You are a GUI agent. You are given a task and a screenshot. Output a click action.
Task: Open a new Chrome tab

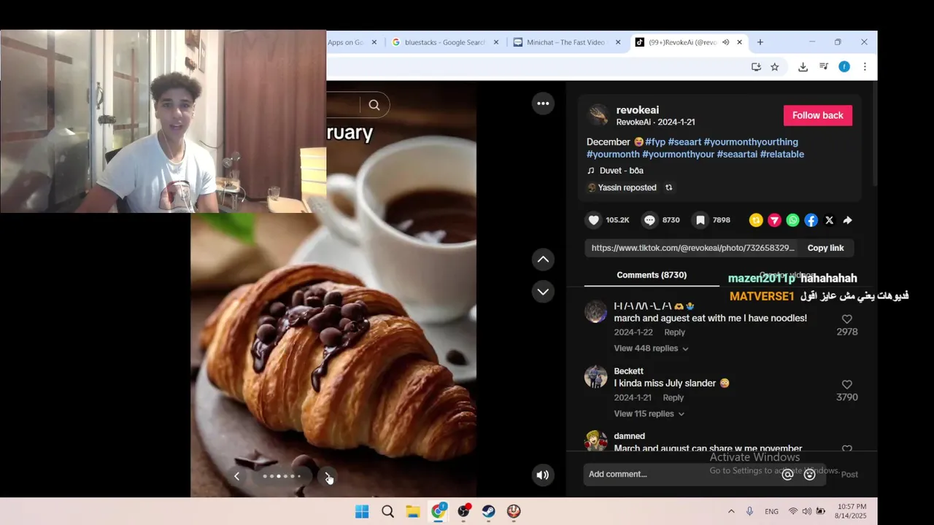point(760,42)
